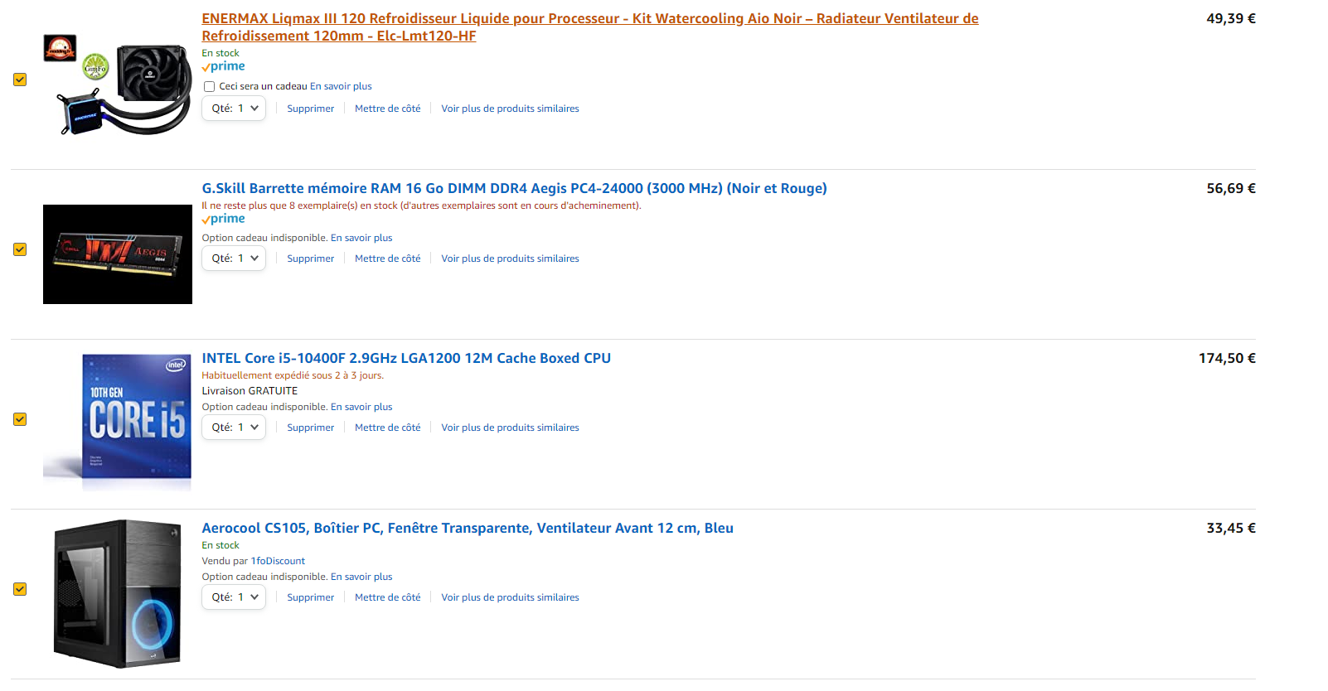Click the G.Skill Aegis RAM product image
The height and width of the screenshot is (691, 1328).
pos(118,254)
